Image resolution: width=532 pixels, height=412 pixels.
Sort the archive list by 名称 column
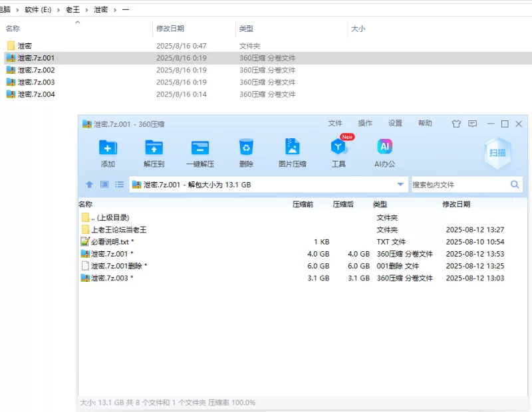(x=86, y=204)
